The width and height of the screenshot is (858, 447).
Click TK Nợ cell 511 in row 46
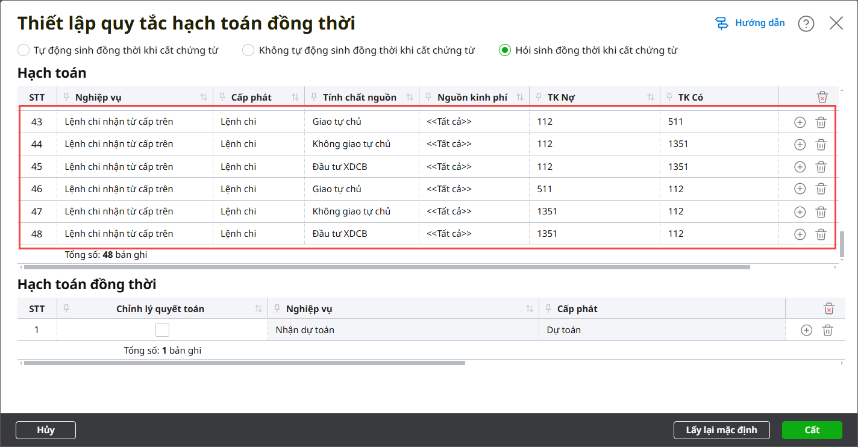[x=595, y=189]
